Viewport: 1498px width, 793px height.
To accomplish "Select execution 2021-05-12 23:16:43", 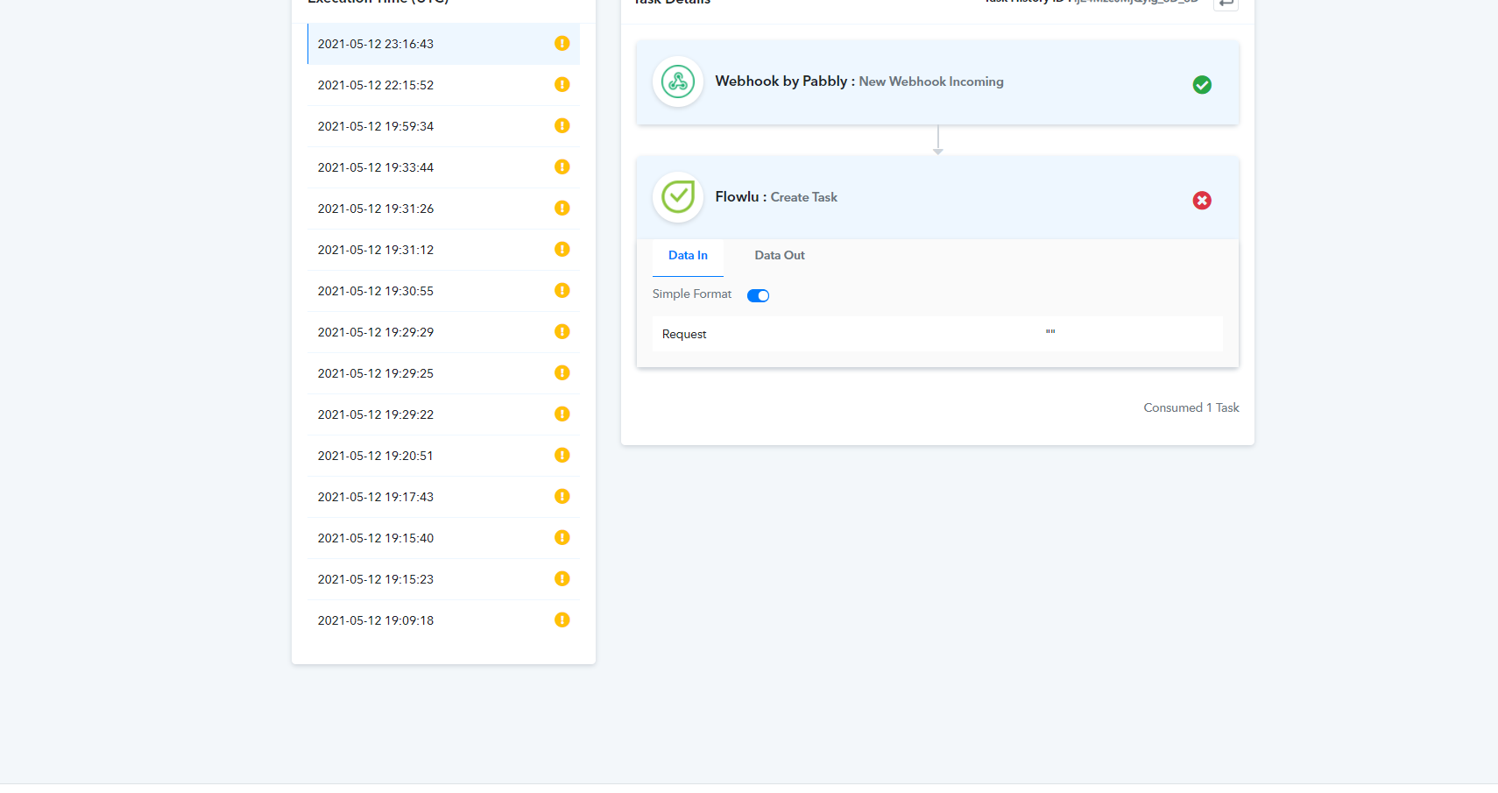I will pos(443,44).
